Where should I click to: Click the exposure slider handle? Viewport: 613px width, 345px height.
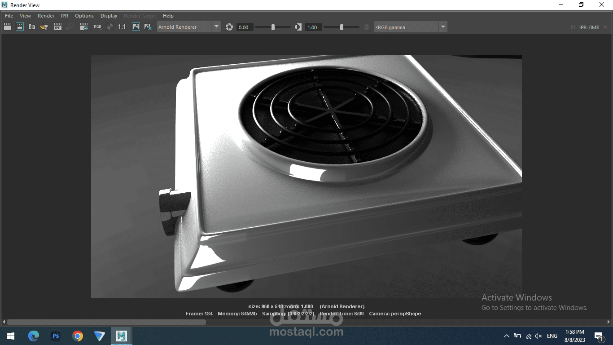[273, 27]
